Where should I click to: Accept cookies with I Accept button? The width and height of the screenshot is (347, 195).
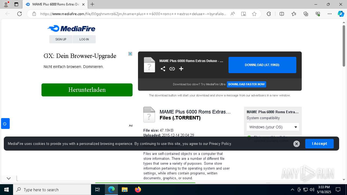click(x=319, y=144)
